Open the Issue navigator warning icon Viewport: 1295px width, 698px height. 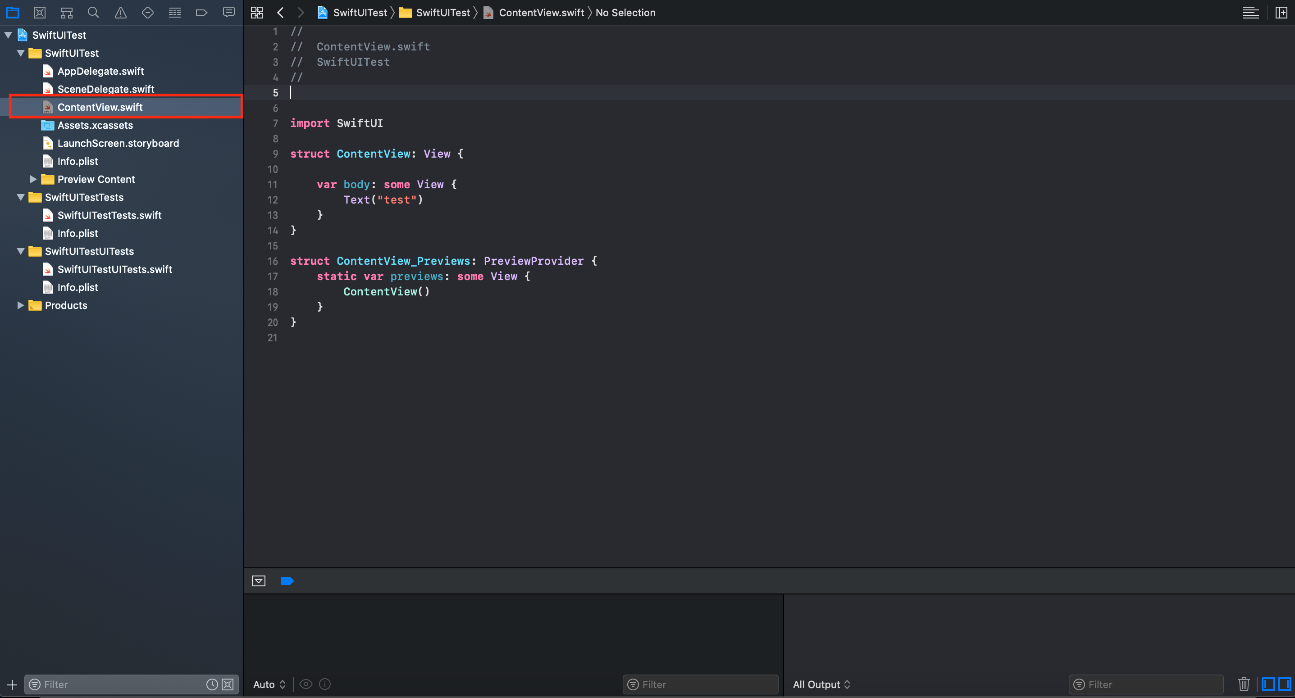pyautogui.click(x=121, y=13)
